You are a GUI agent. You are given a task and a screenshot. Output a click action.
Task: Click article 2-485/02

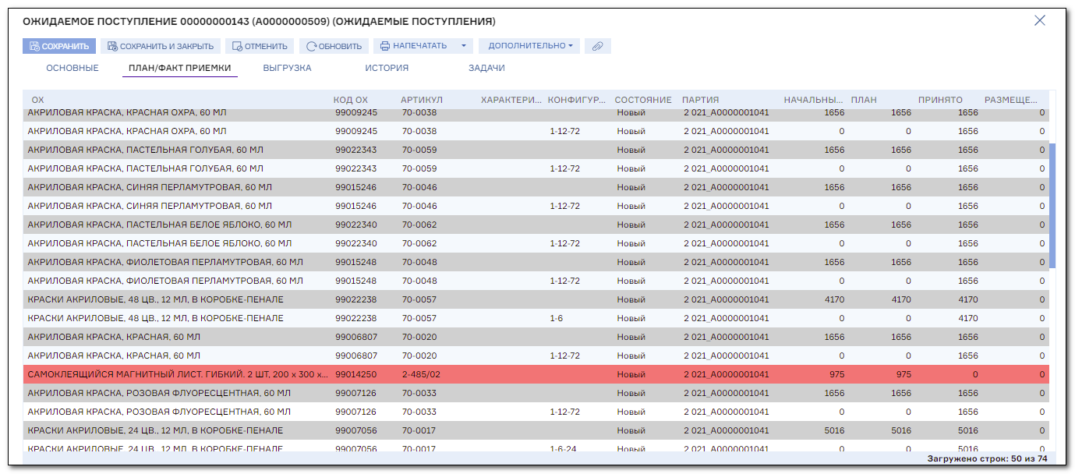point(421,374)
